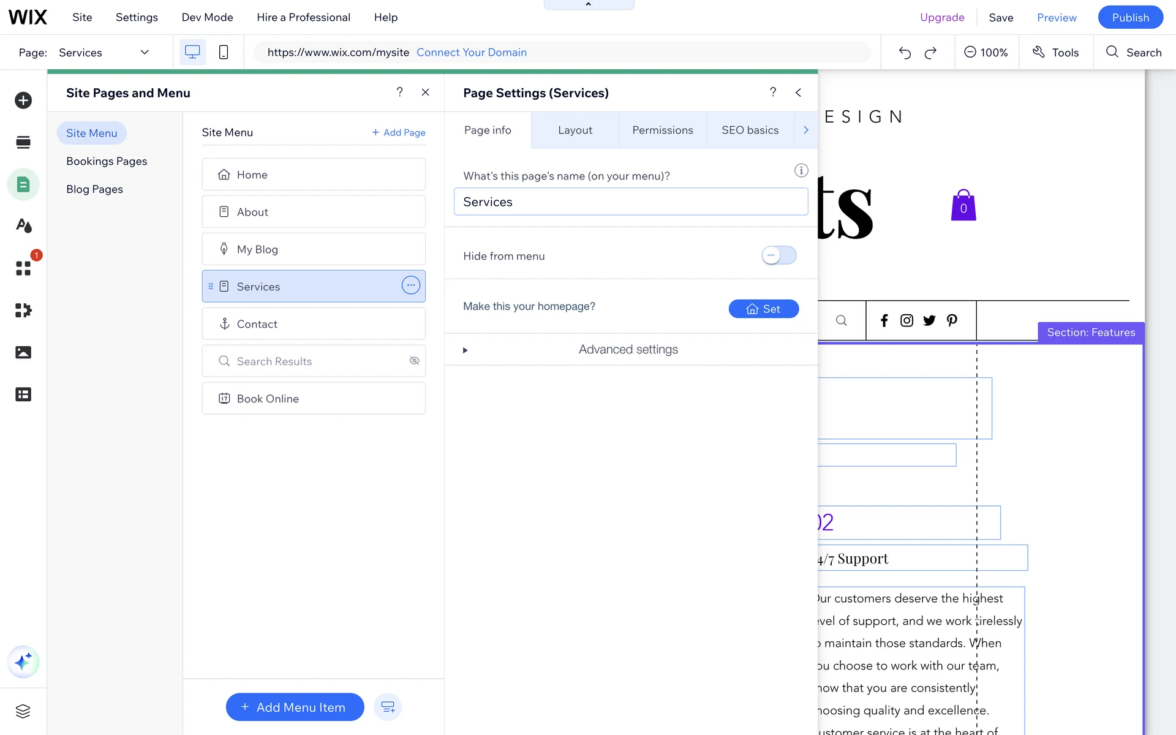Open the Add Apps icon in sidebar
Image resolution: width=1176 pixels, height=735 pixels.
(x=23, y=268)
